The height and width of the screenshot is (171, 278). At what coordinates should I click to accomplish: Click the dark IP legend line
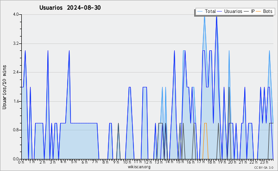point(246,12)
